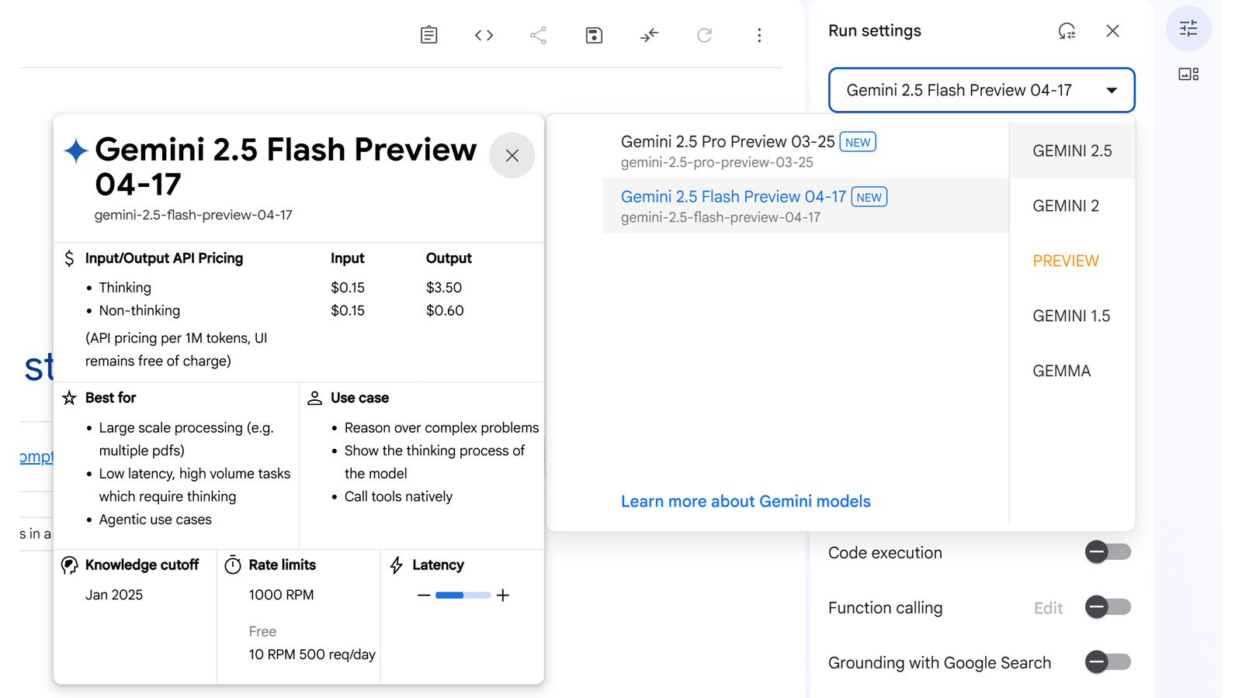Viewport: 1242px width, 698px height.
Task: Close the Gemini 2.5 Flash info card
Action: point(512,156)
